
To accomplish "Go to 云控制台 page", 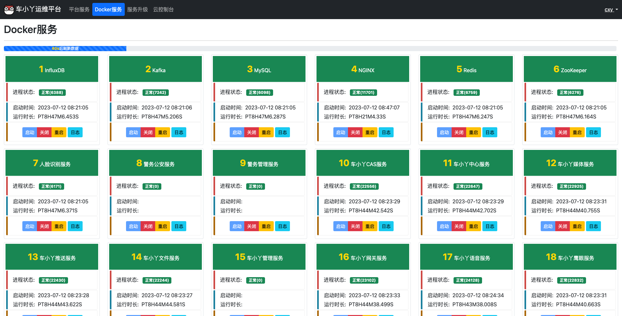I will [x=163, y=9].
